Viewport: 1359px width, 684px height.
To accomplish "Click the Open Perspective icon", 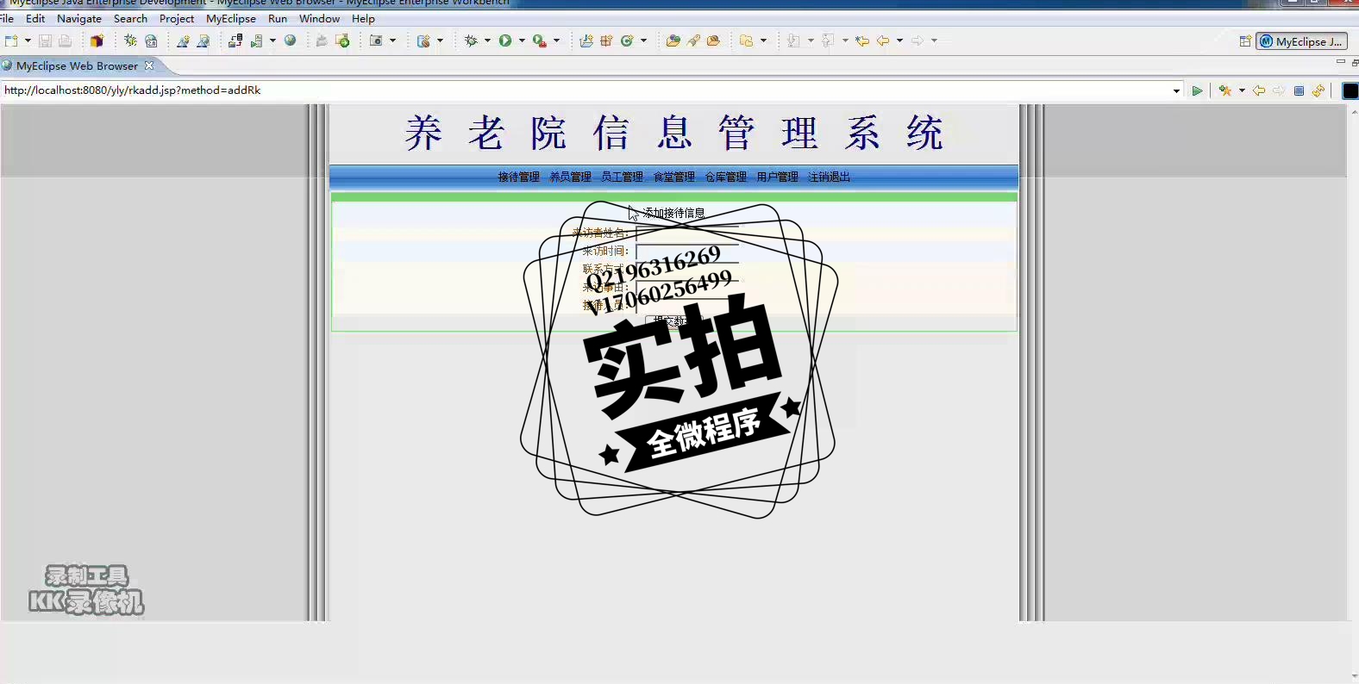I will pos(1245,41).
